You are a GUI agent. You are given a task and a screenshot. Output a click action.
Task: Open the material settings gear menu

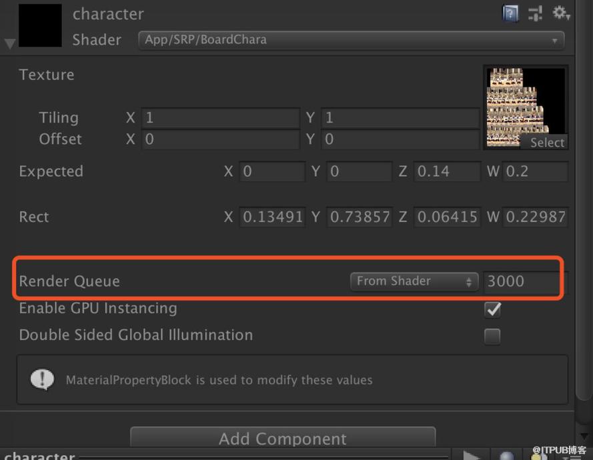561,13
